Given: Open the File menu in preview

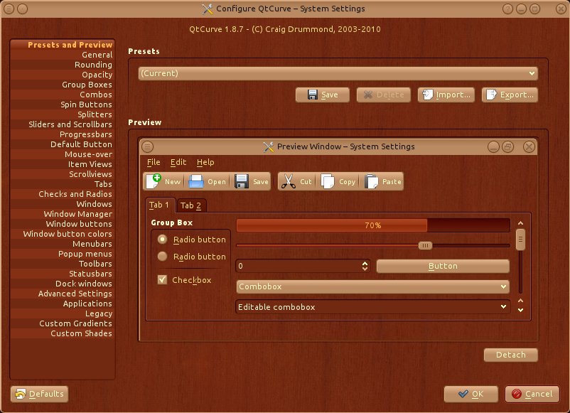Looking at the screenshot, I should pos(154,162).
